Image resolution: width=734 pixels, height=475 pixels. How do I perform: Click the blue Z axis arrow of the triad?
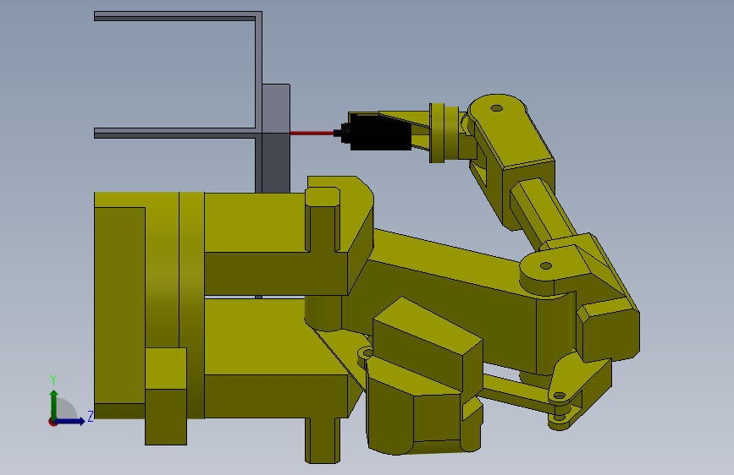(x=70, y=421)
